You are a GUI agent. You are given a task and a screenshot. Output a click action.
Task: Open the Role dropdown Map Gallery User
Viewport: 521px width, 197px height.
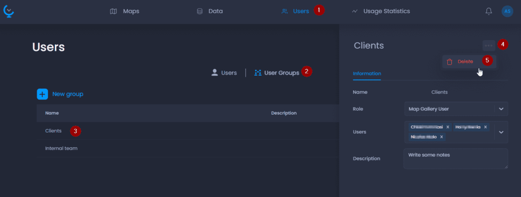point(456,109)
